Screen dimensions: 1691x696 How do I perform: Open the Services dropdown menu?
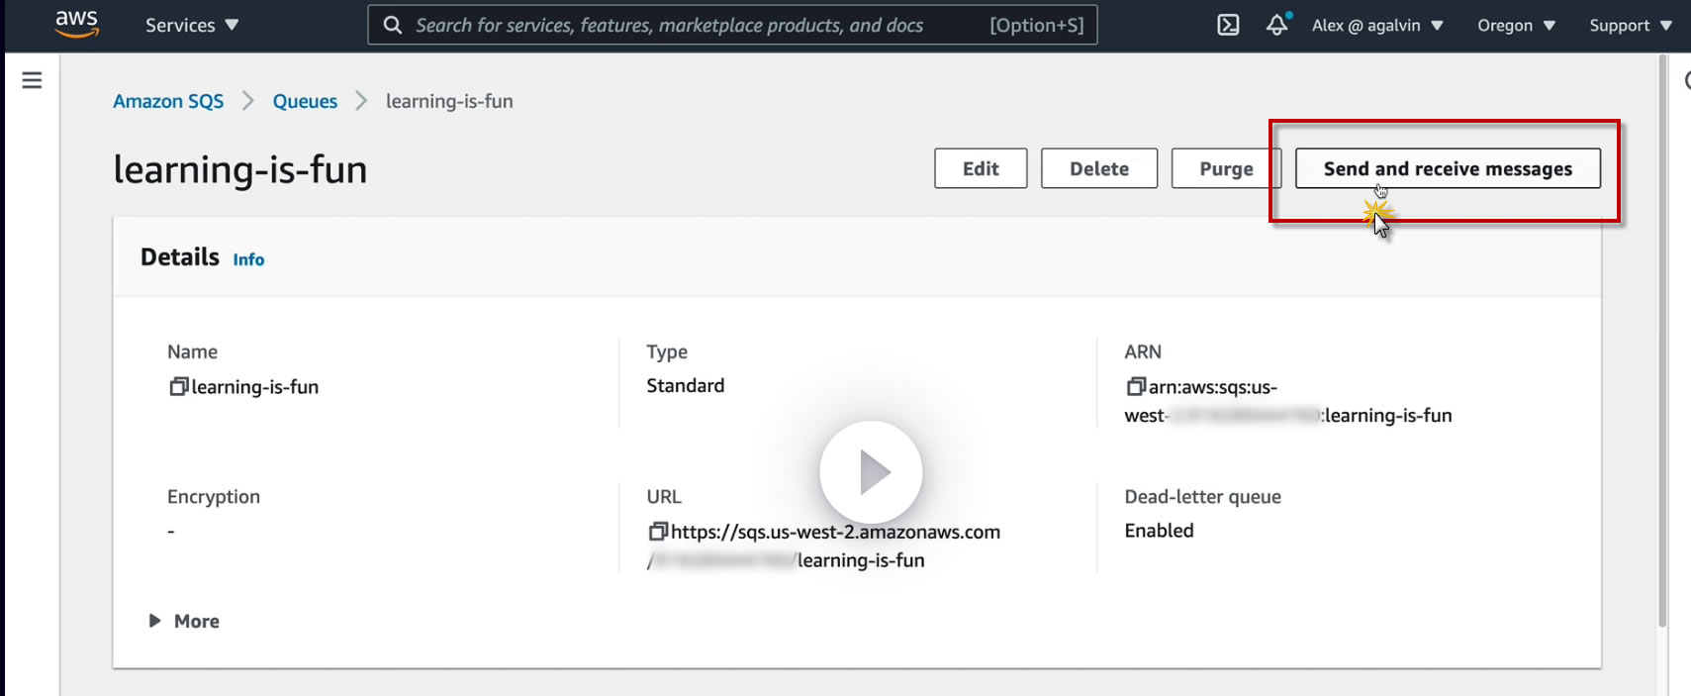point(192,25)
